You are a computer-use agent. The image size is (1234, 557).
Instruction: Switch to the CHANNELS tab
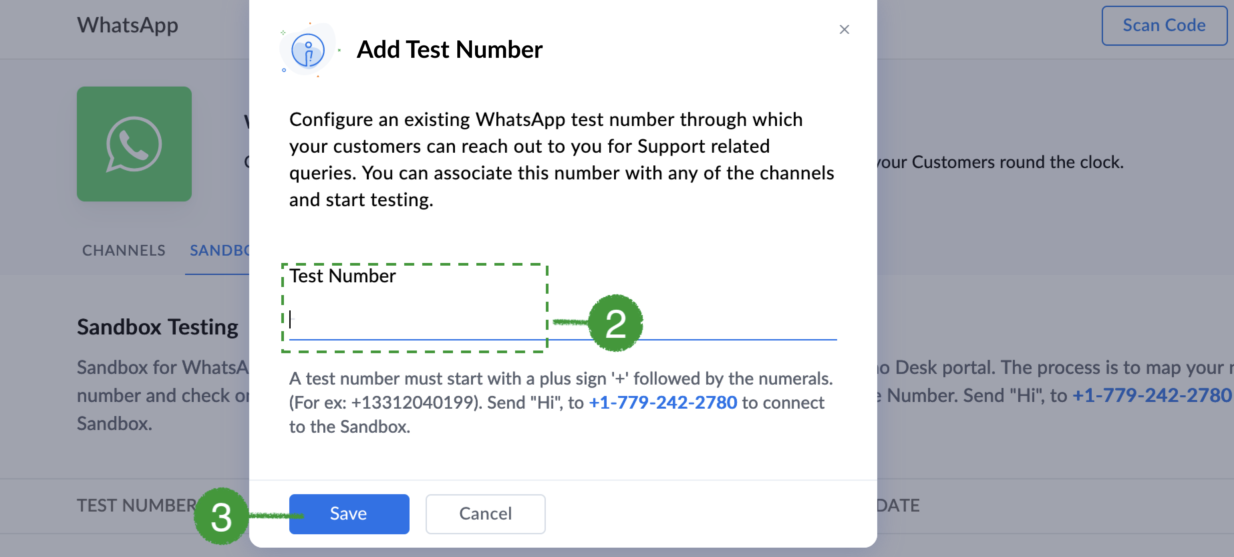tap(124, 250)
